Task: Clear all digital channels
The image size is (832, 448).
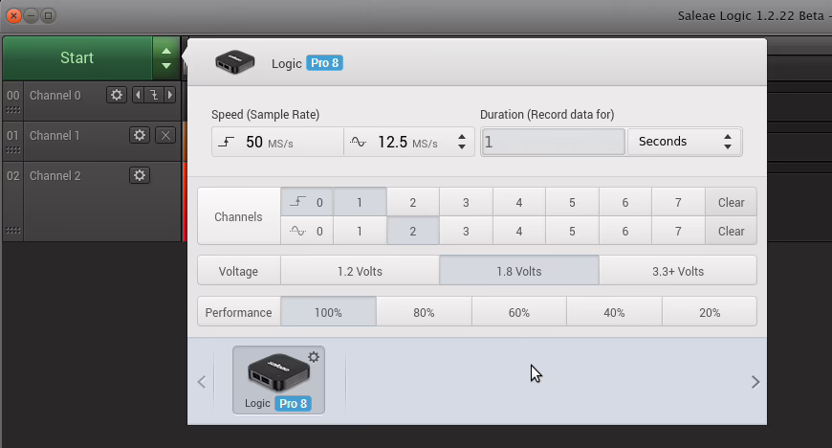Action: coord(731,203)
